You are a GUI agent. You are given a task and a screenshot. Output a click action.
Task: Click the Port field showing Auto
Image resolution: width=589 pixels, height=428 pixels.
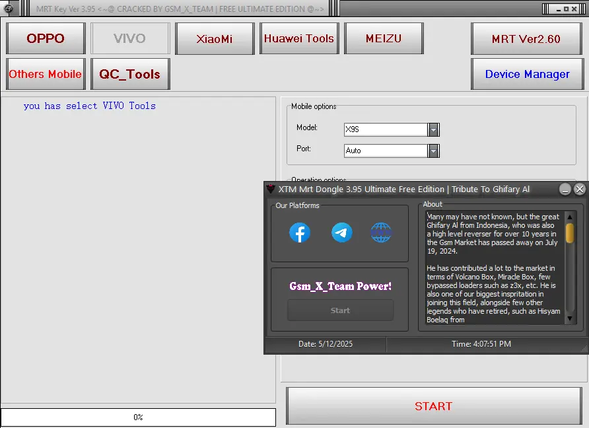386,151
